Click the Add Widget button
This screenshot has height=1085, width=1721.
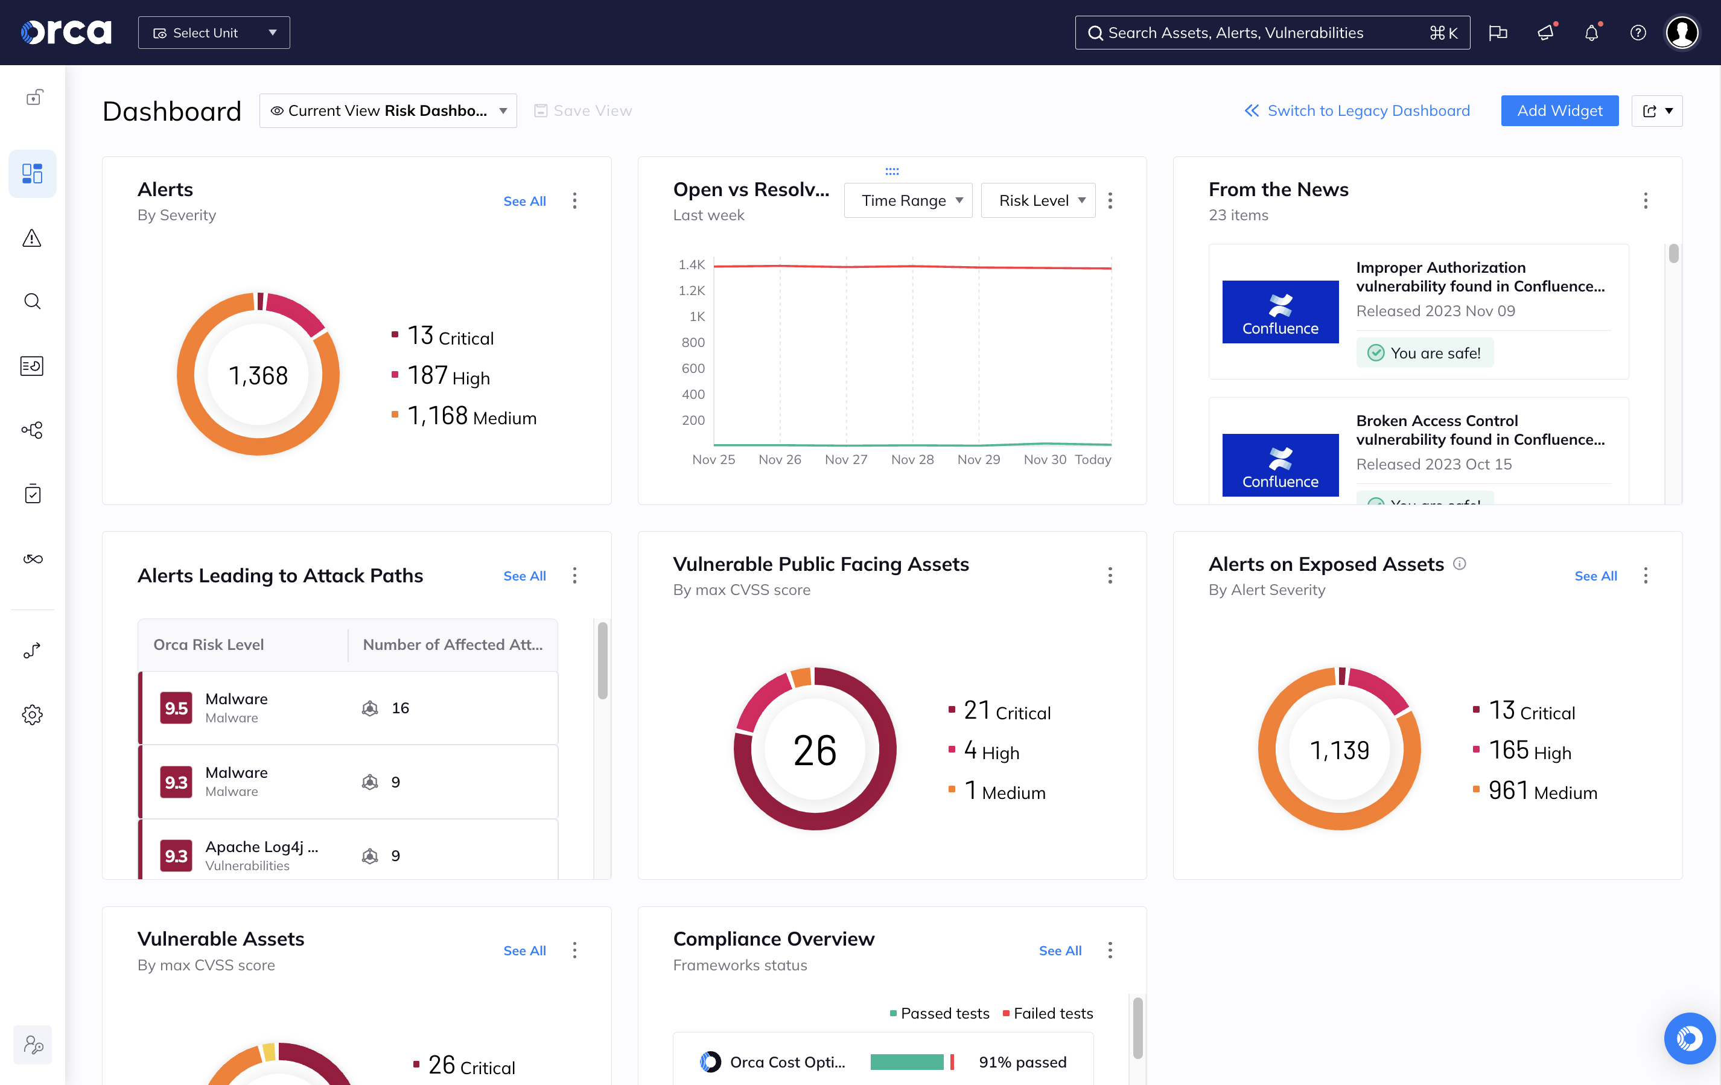pos(1559,111)
